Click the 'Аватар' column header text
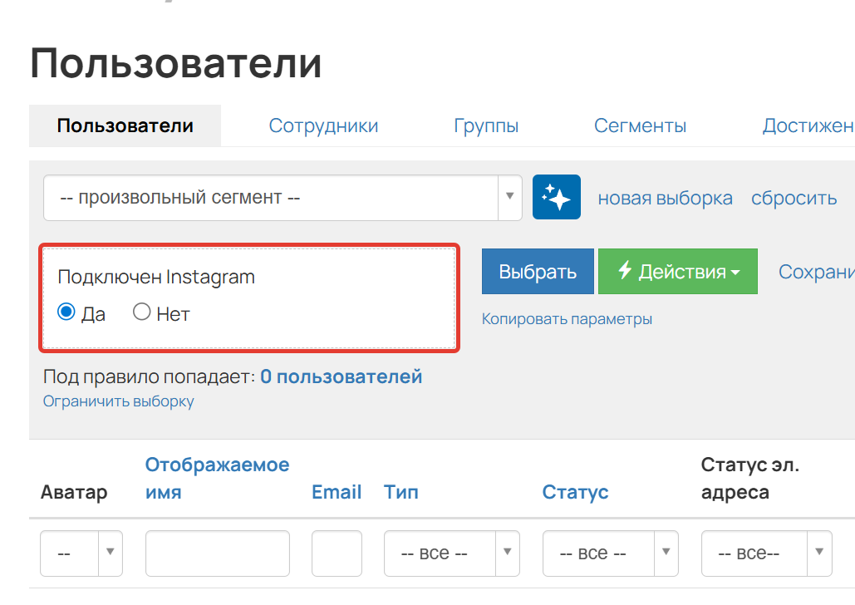Image resolution: width=855 pixels, height=605 pixels. click(x=74, y=492)
